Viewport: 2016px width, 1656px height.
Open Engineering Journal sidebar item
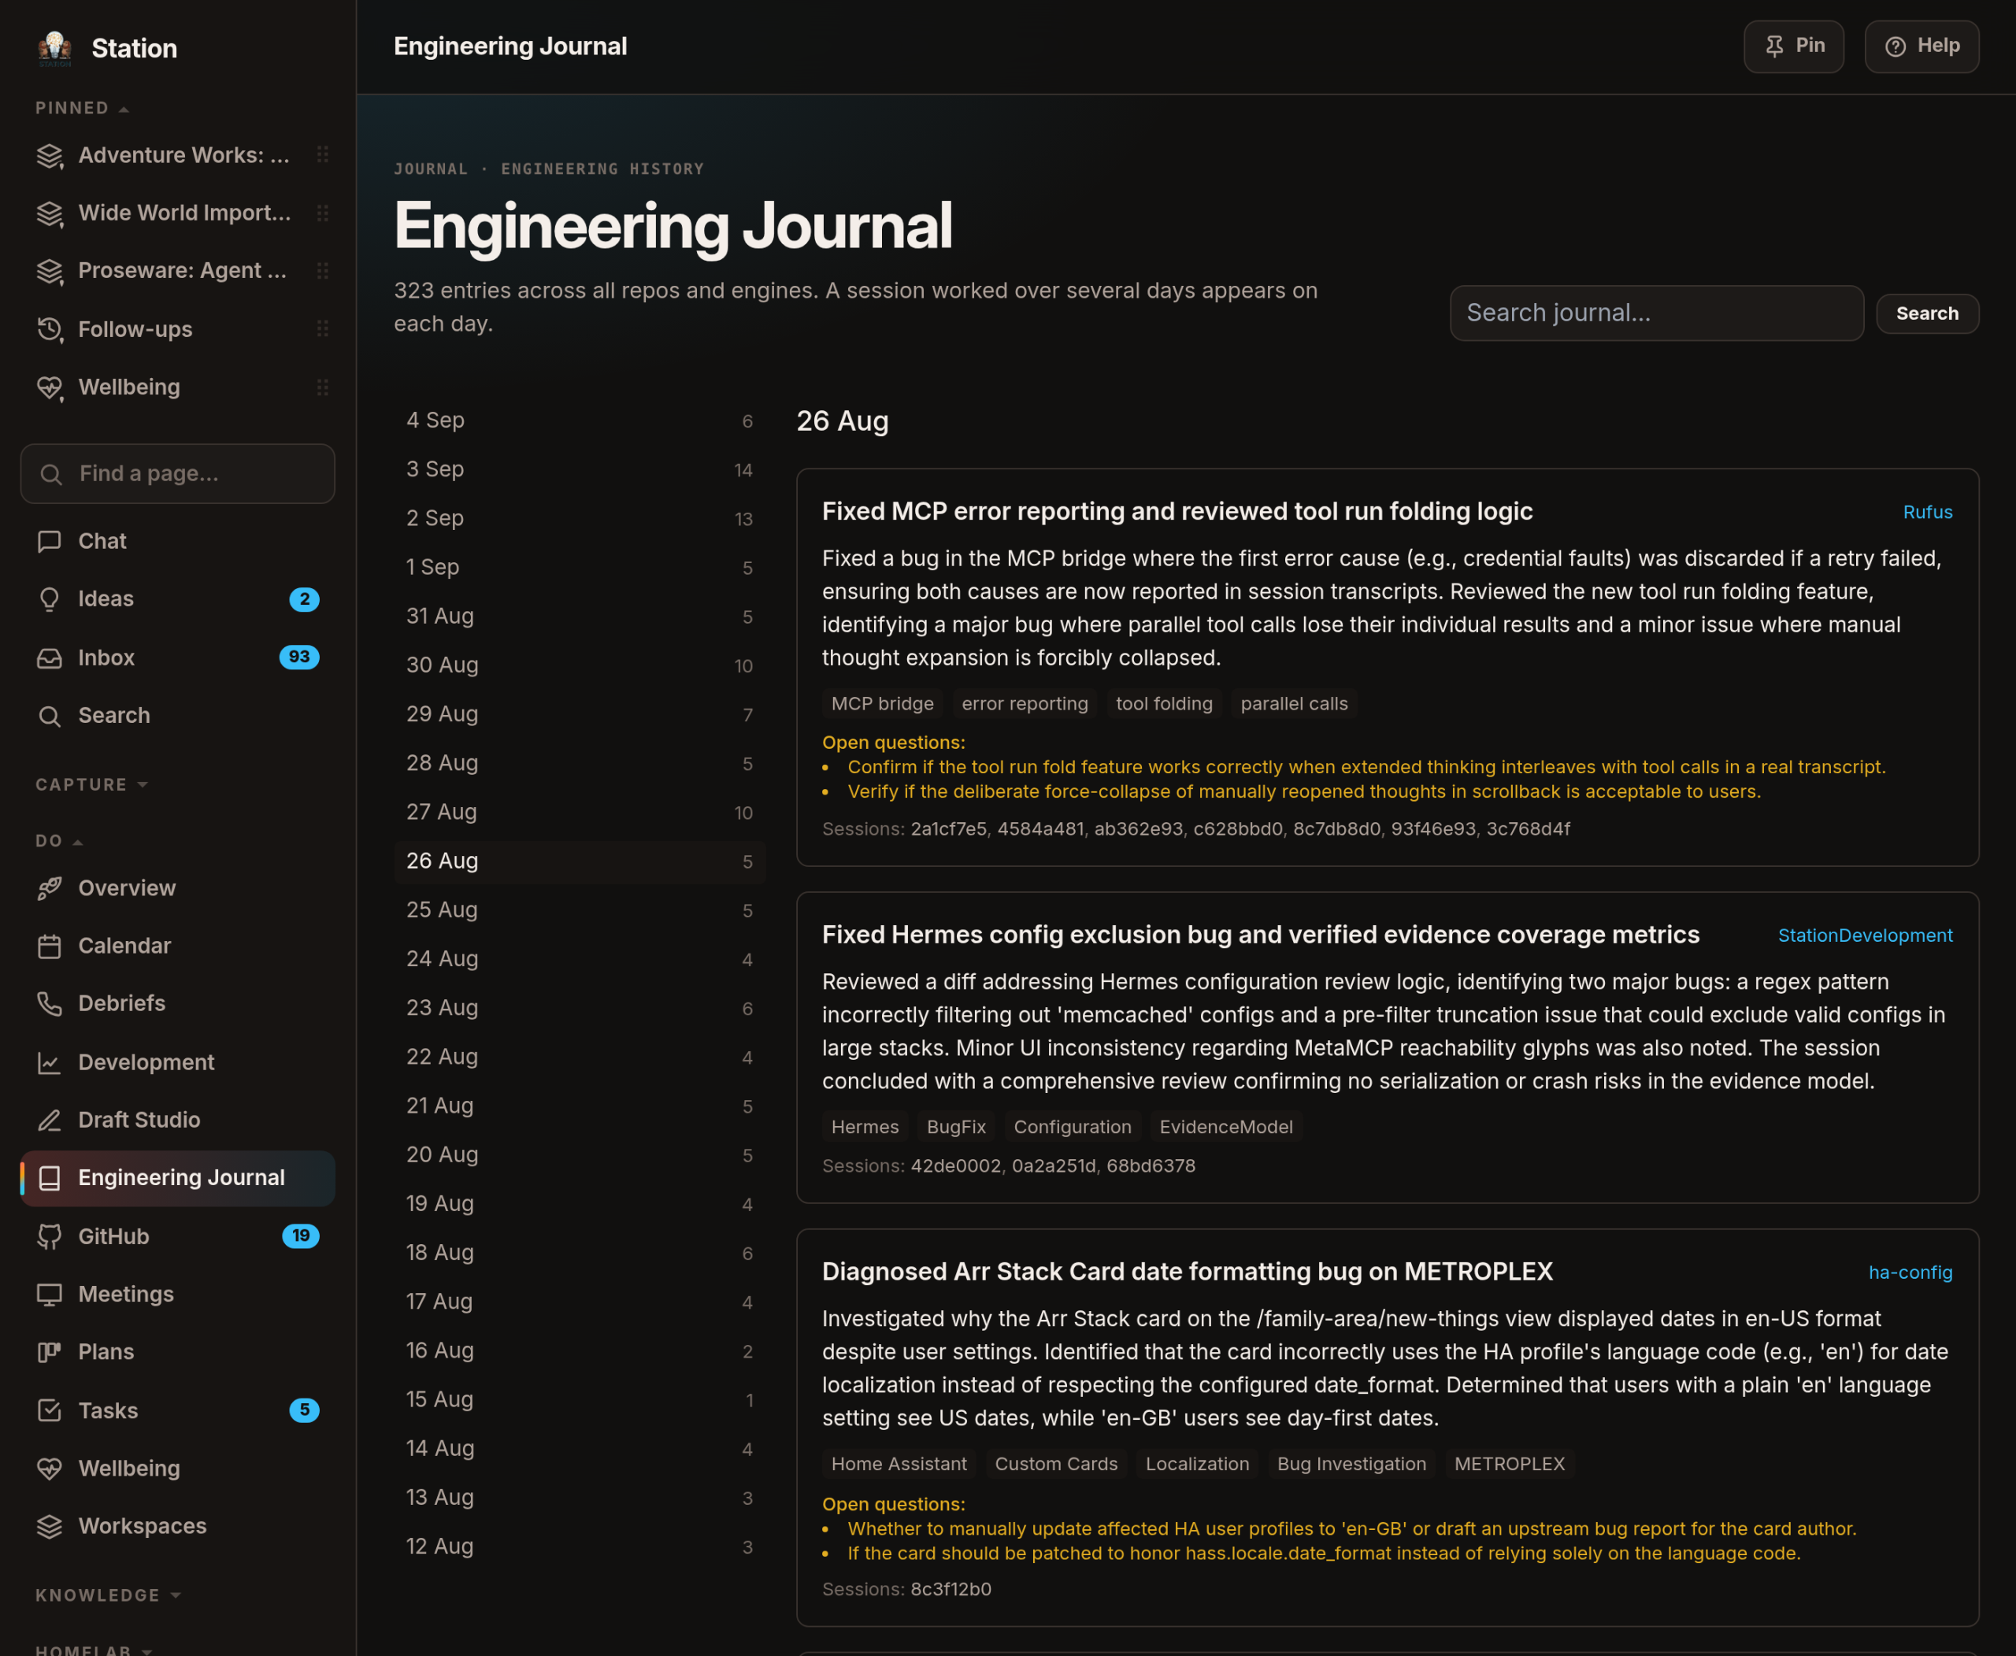point(177,1178)
